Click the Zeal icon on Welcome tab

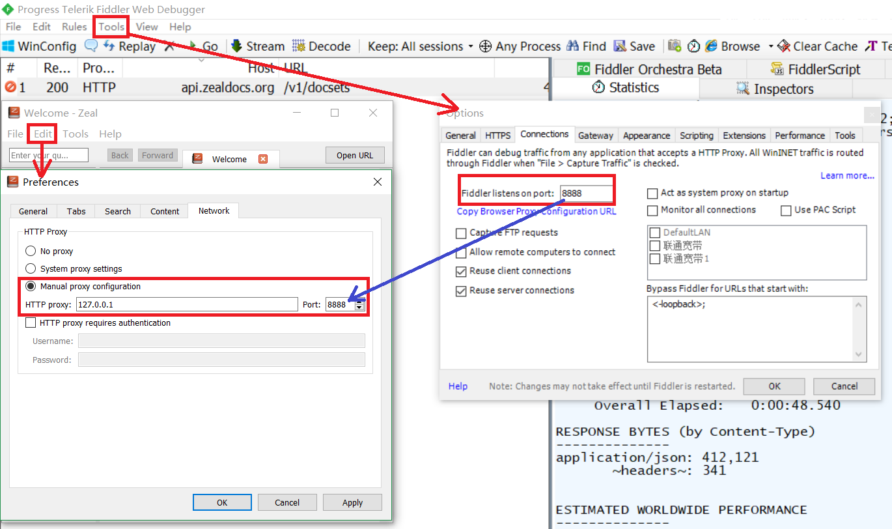coord(198,159)
